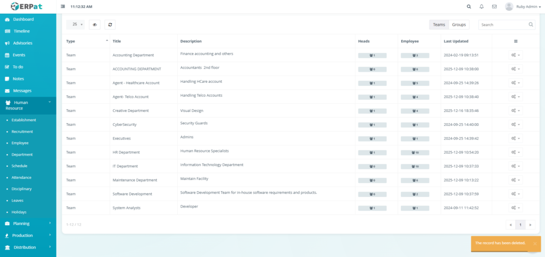The image size is (545, 257).
Task: Open actions gear for CyberSecurity row
Action: [x=515, y=124]
